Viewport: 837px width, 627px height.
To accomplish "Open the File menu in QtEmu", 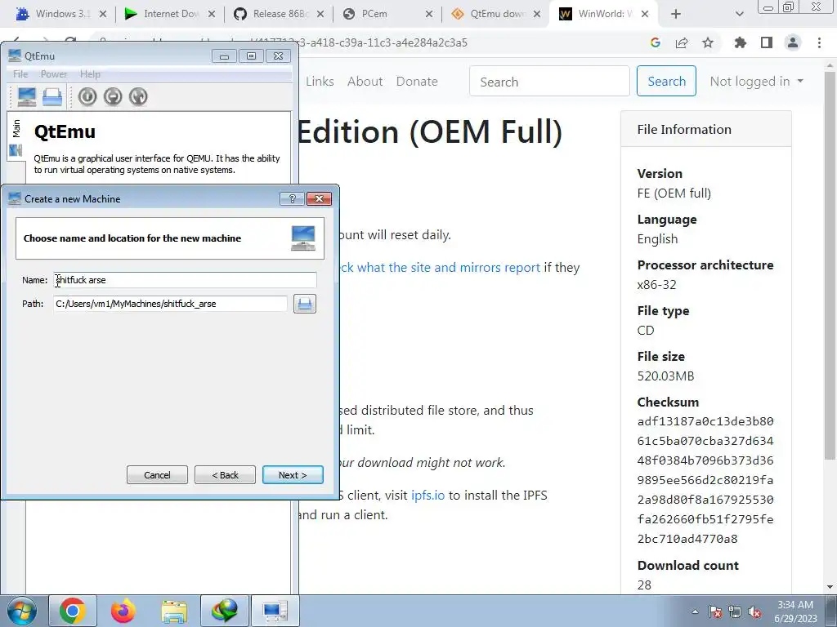I will click(20, 74).
